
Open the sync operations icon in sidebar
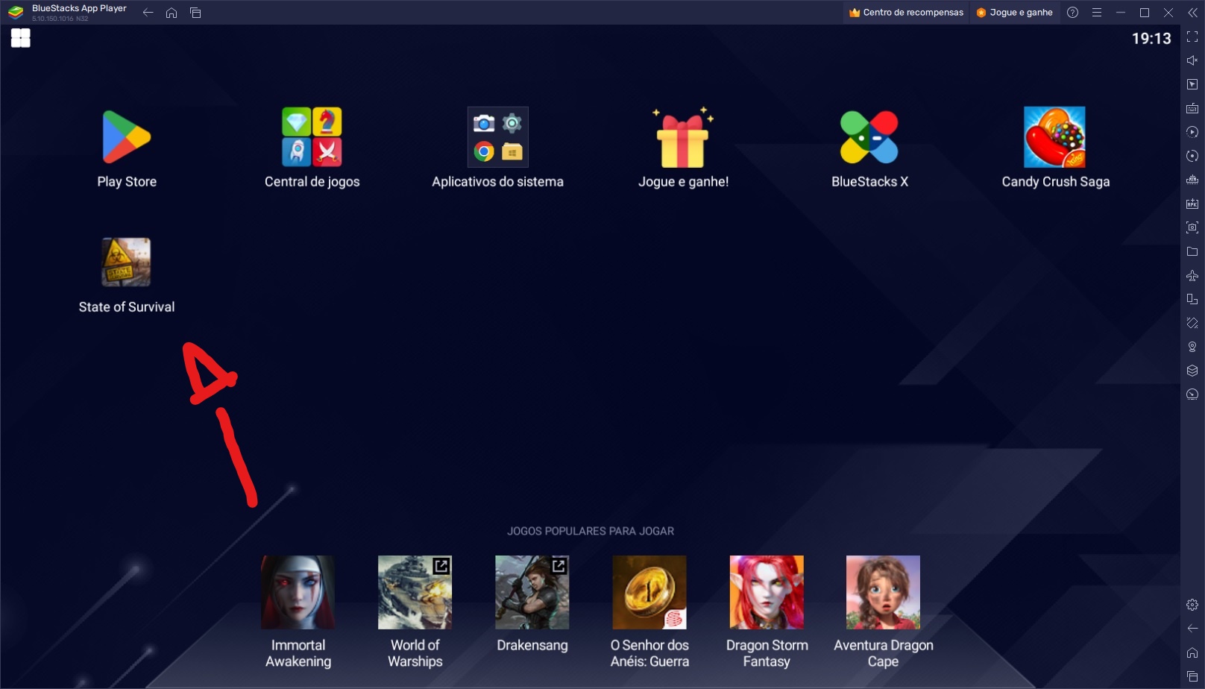tap(1192, 156)
